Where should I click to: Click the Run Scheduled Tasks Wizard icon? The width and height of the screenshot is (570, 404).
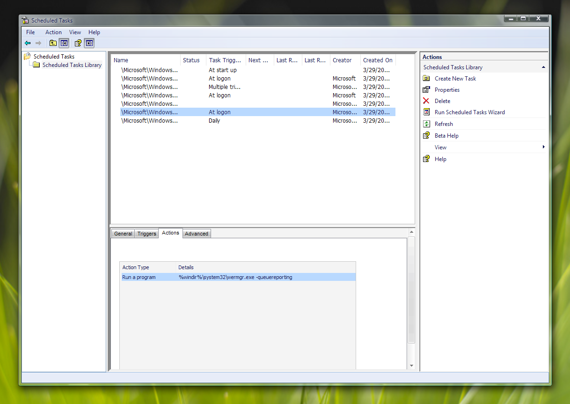click(426, 112)
